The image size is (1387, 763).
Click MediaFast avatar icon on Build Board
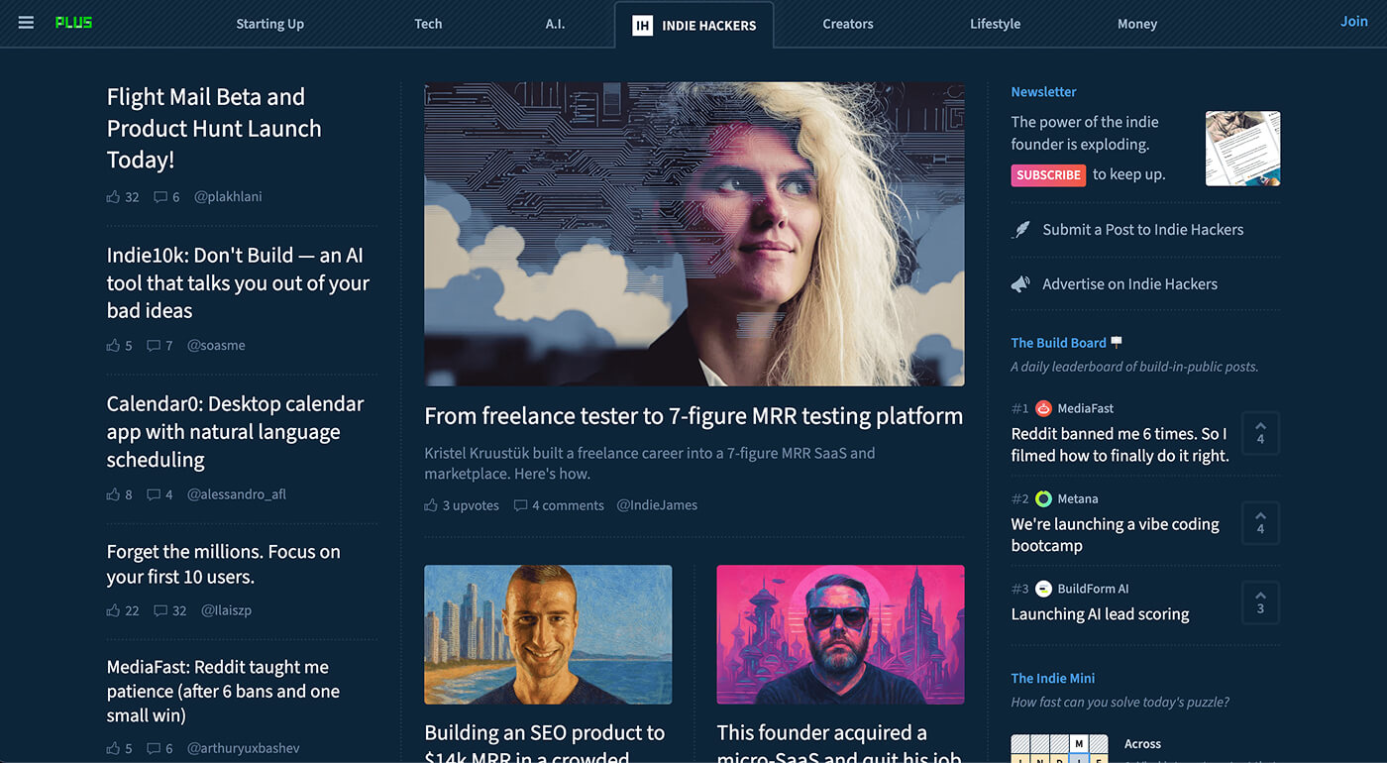click(x=1043, y=408)
